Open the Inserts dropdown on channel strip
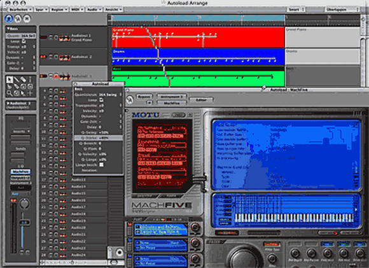369x268 pixels. click(21, 131)
